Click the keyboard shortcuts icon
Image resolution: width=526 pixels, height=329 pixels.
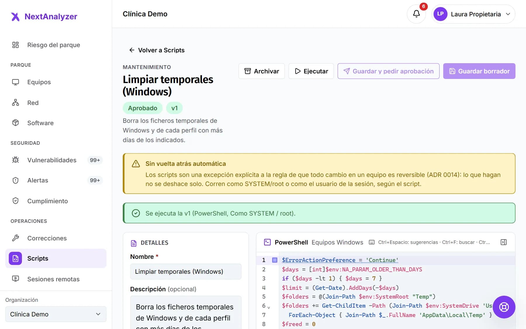(x=372, y=242)
